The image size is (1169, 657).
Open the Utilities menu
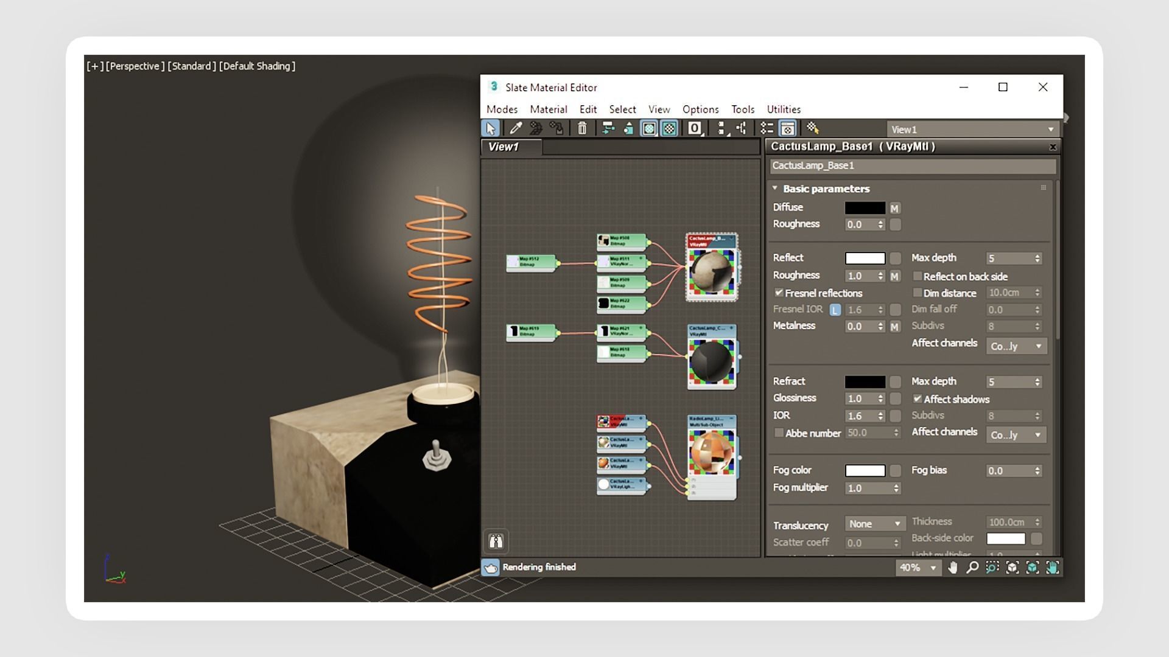783,109
